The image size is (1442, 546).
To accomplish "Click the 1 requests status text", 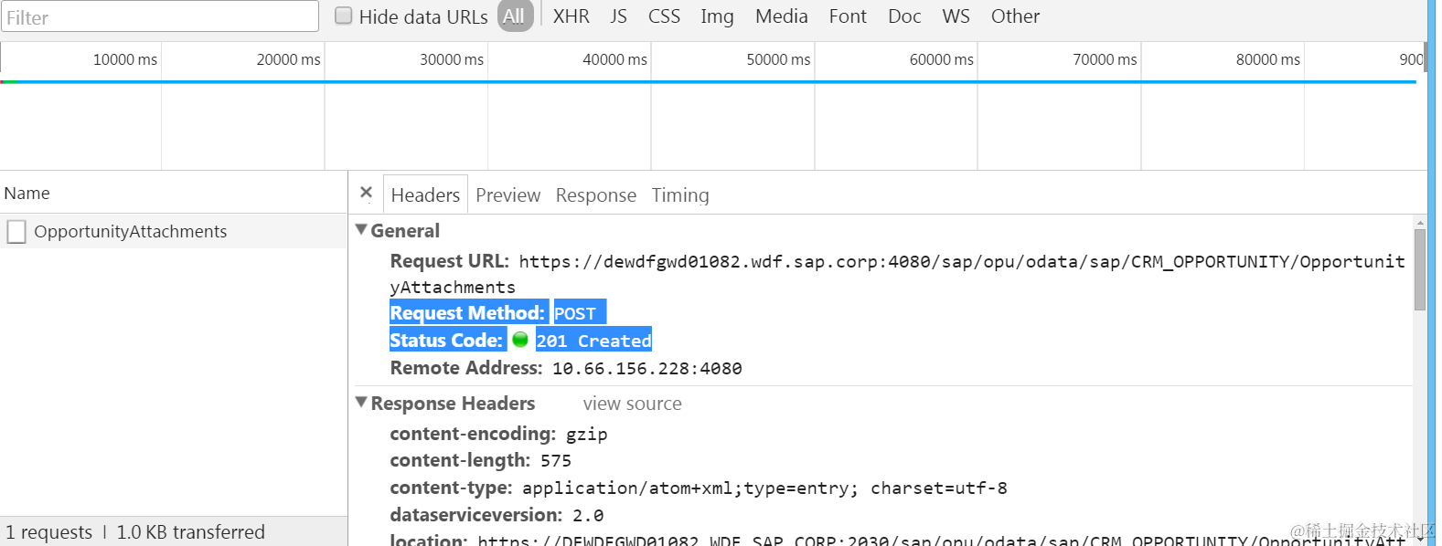I will [49, 532].
